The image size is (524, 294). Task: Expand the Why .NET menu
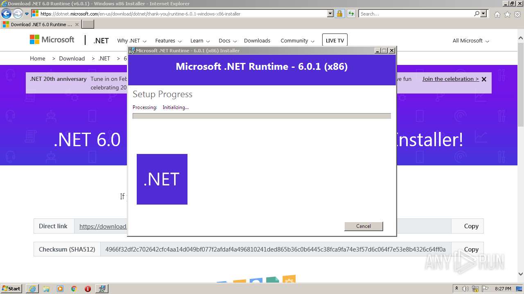[132, 41]
